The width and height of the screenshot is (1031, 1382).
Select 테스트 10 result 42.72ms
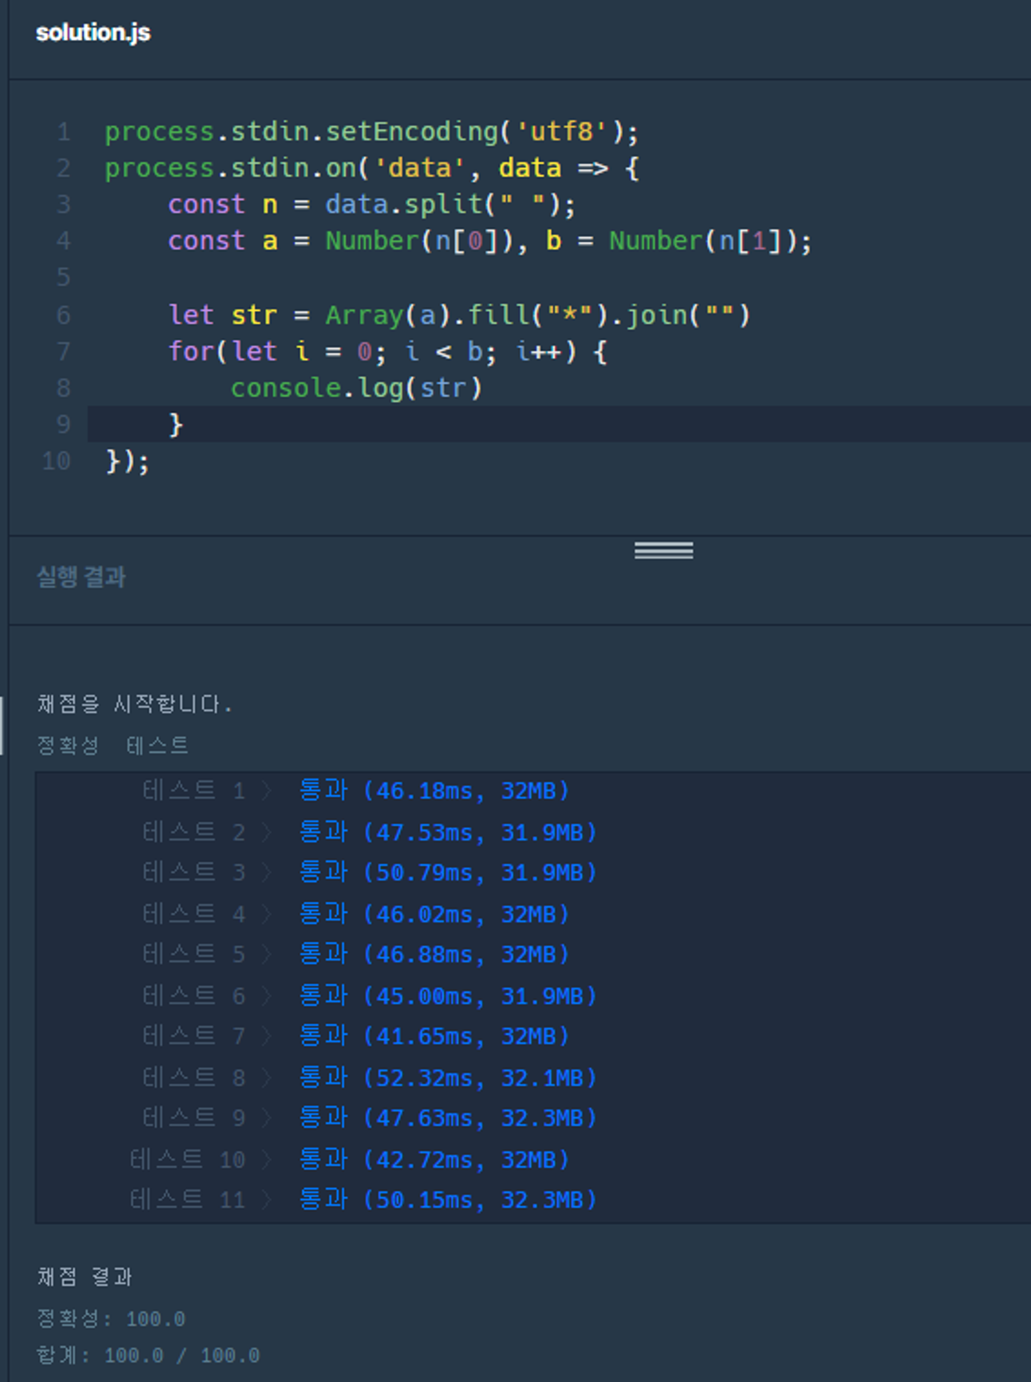point(434,1159)
